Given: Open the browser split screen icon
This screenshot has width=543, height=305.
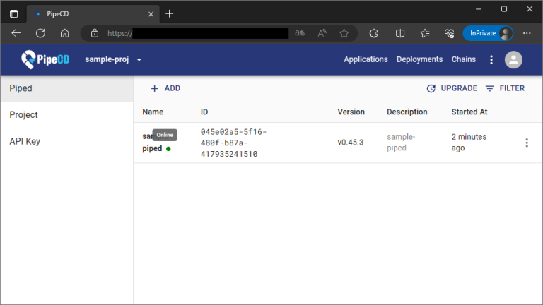Looking at the screenshot, I should click(x=400, y=33).
